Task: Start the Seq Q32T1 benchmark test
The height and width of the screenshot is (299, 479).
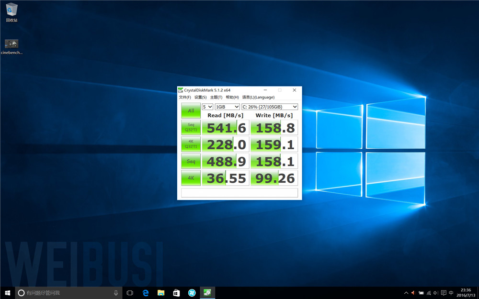Action: (191, 127)
